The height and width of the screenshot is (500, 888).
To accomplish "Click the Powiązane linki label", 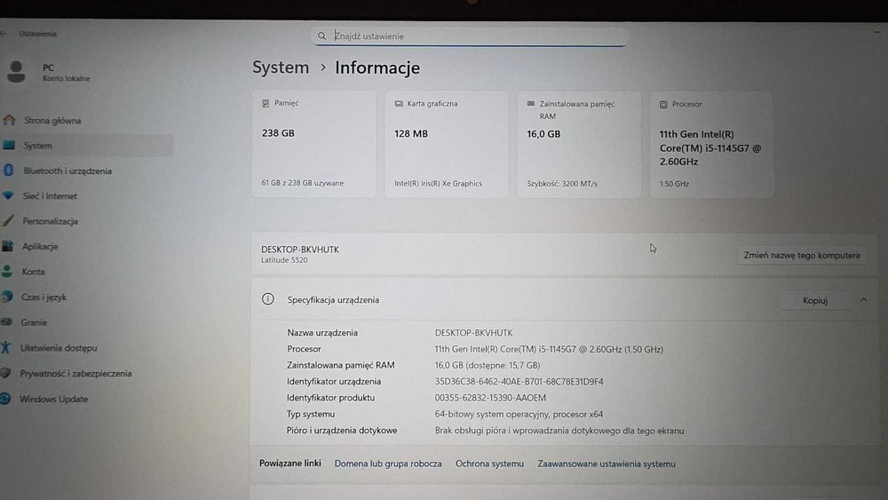I will click(x=290, y=464).
